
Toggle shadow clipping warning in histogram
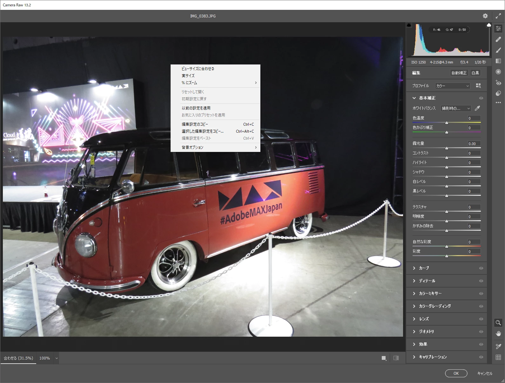(409, 25)
